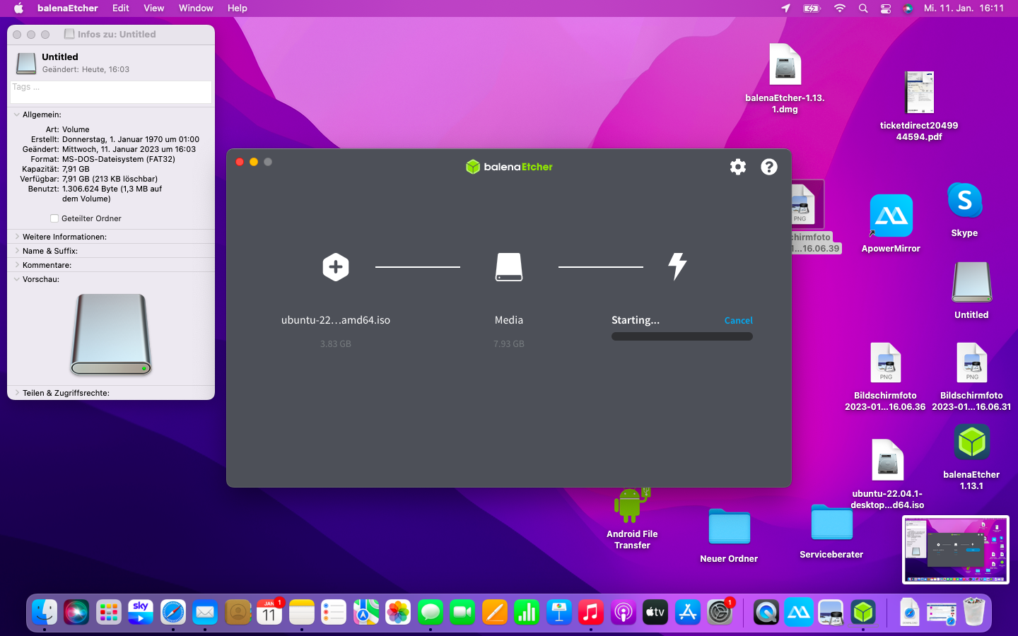Open Control Center in menu bar
The width and height of the screenshot is (1018, 636).
pyautogui.click(x=886, y=8)
